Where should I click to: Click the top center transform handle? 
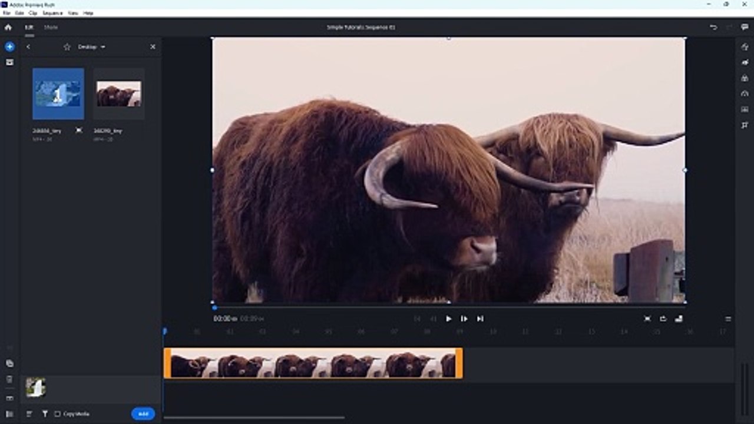(449, 38)
